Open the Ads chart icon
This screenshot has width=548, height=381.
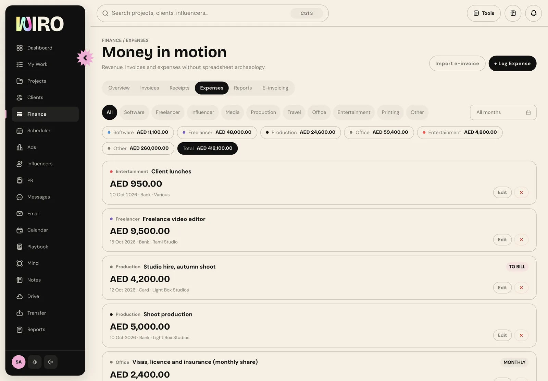[x=20, y=147]
